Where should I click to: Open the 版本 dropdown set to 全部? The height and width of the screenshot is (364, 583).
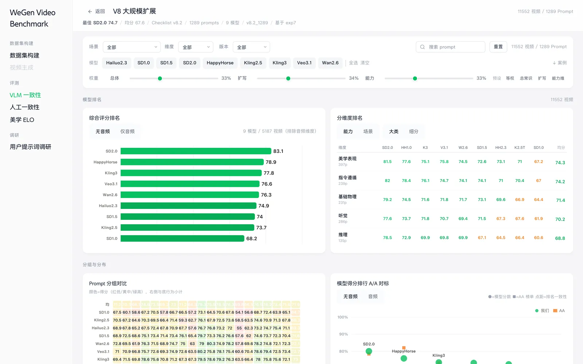click(x=251, y=47)
